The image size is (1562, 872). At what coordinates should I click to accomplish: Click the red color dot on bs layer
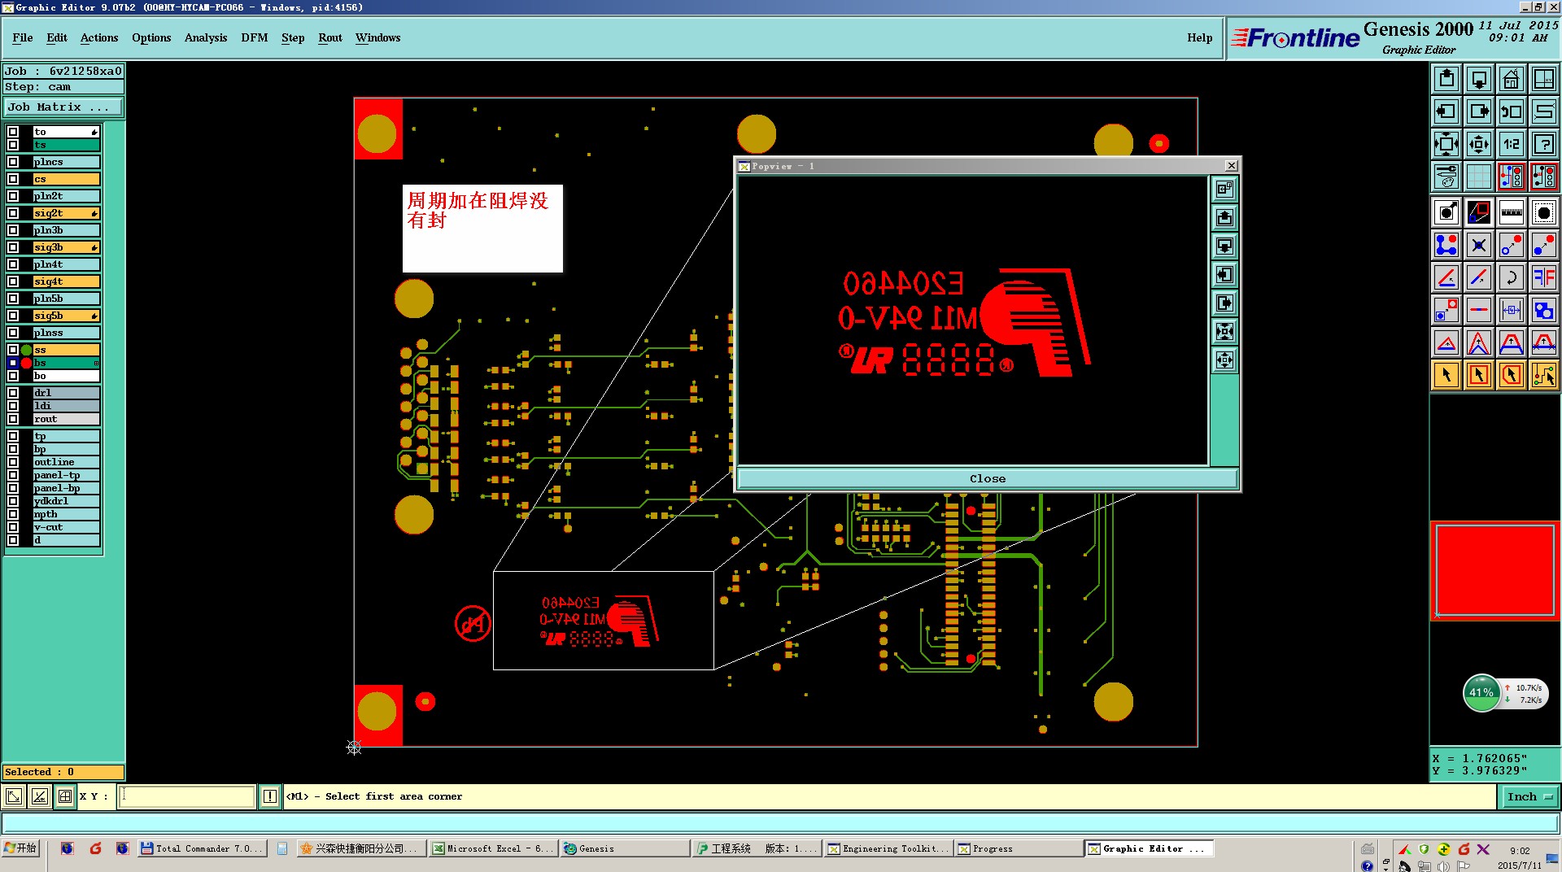coord(26,363)
